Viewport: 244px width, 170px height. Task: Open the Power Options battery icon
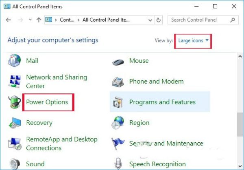15,102
